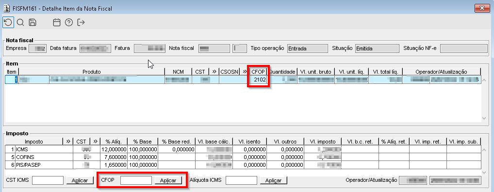Click the Vl. b.c. ret. column header
Viewport: 494px width, 192px height.
click(360, 142)
